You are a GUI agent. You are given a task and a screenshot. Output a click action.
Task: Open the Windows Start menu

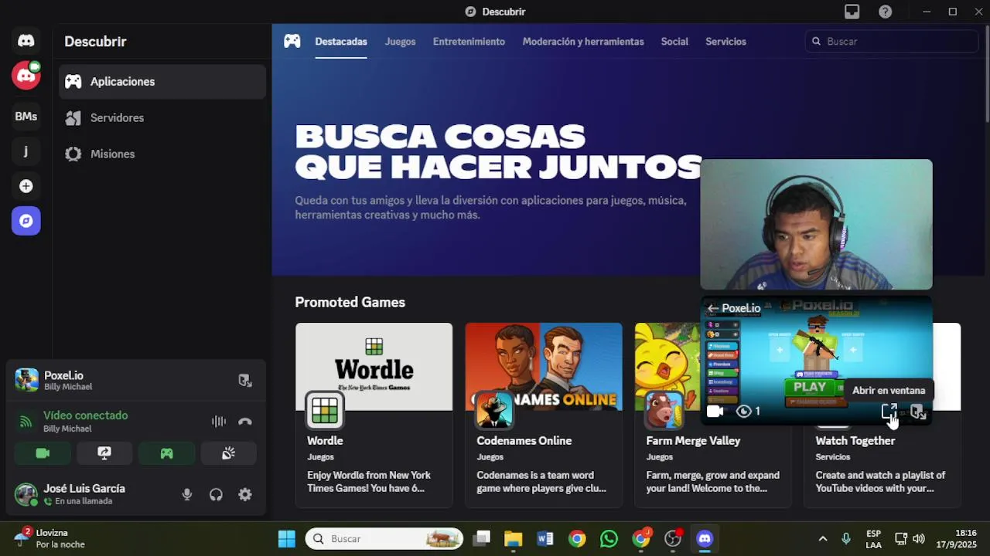click(286, 538)
